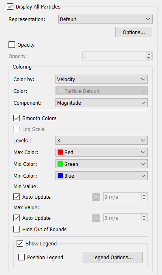Screen dimensions: 162x275
Task: Open the Legend Options... dialog
Action: pyautogui.click(x=113, y=257)
